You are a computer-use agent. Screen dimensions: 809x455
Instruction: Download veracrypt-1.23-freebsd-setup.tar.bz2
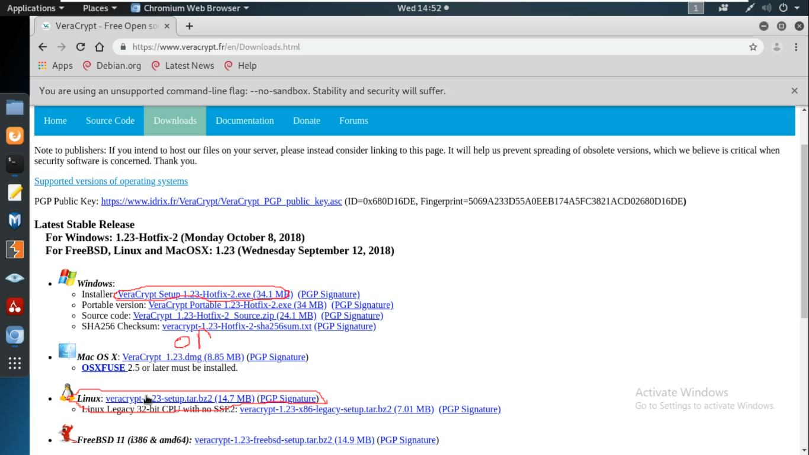[x=284, y=440]
